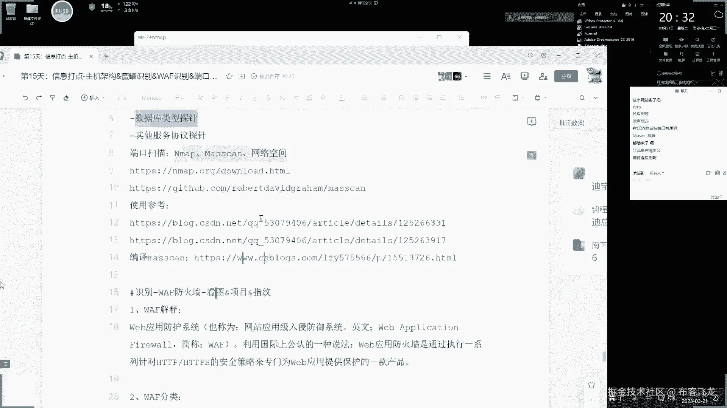Open the nmap.org download link

(x=210, y=171)
